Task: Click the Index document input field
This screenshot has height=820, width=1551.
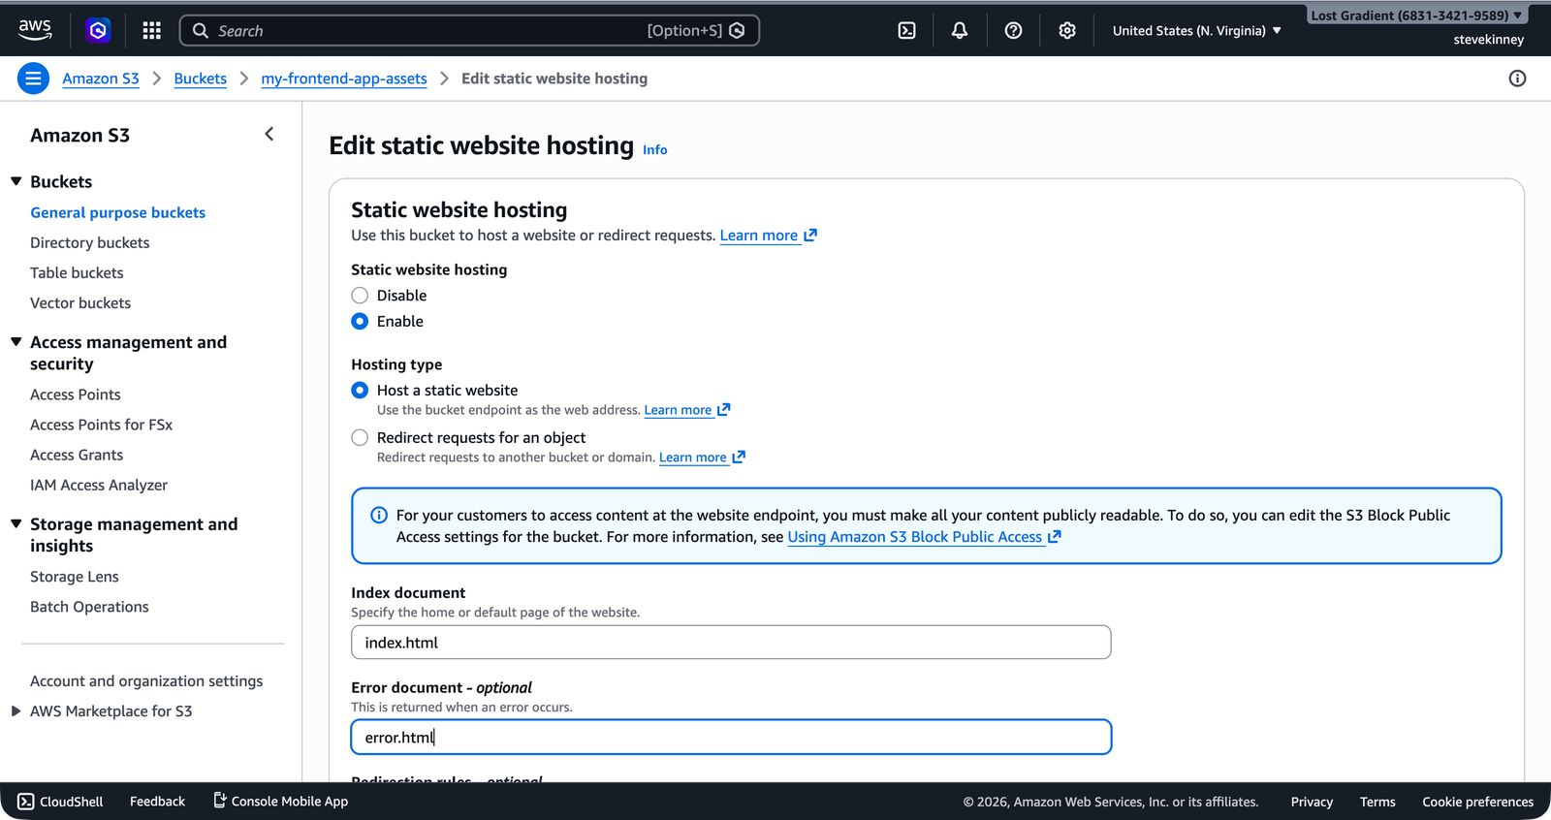Action: 731,643
